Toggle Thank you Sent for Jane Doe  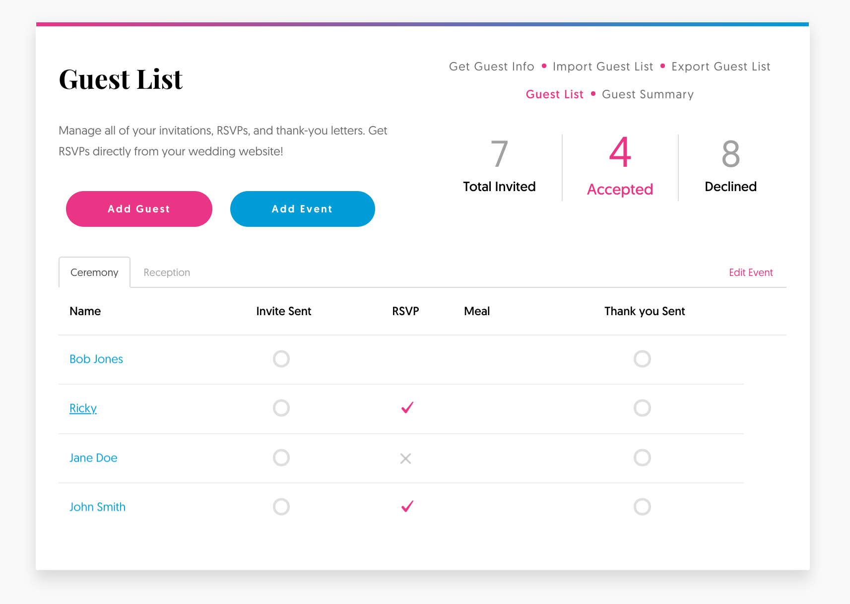pyautogui.click(x=642, y=458)
